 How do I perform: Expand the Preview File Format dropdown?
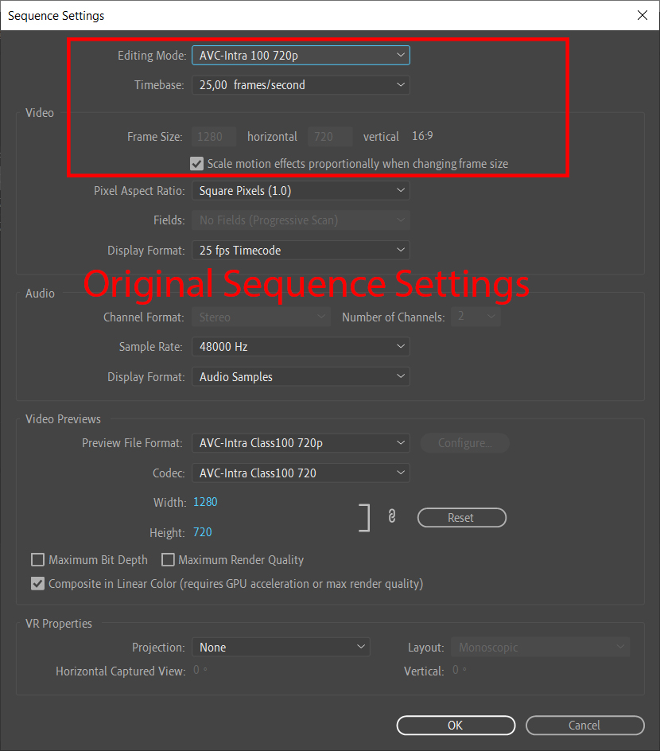click(x=301, y=443)
